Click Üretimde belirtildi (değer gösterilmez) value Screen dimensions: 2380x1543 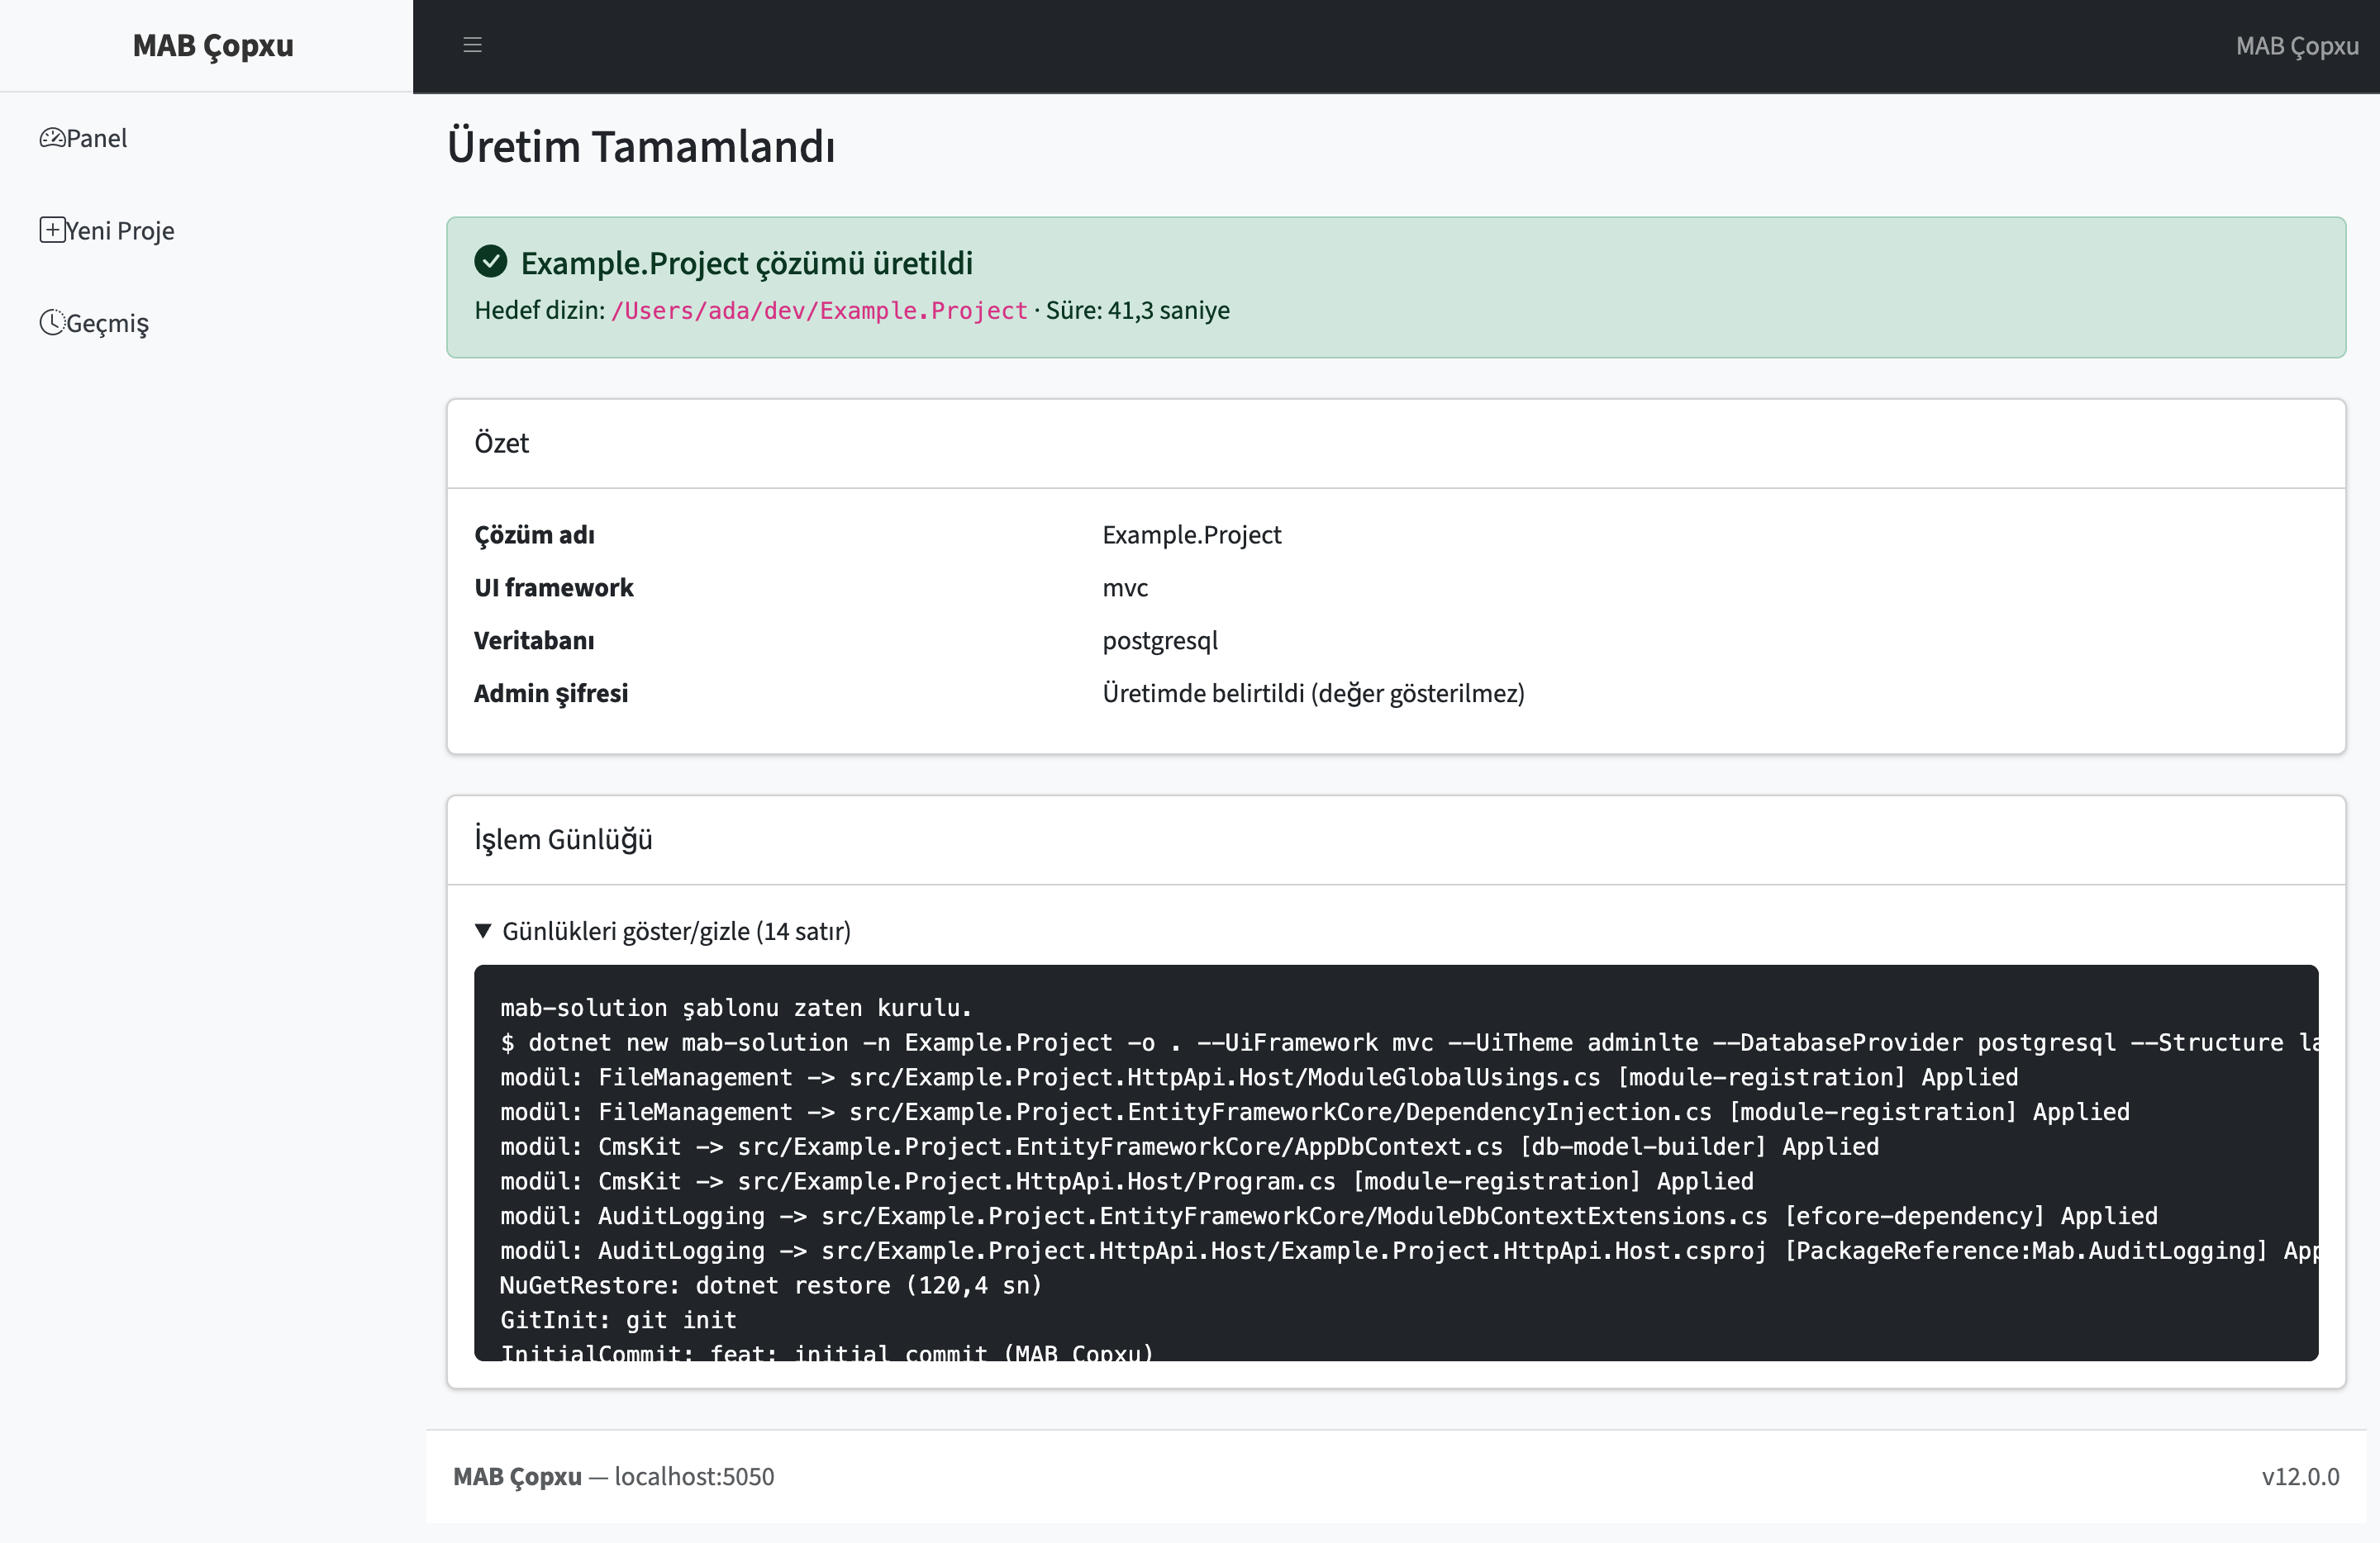coord(1314,694)
